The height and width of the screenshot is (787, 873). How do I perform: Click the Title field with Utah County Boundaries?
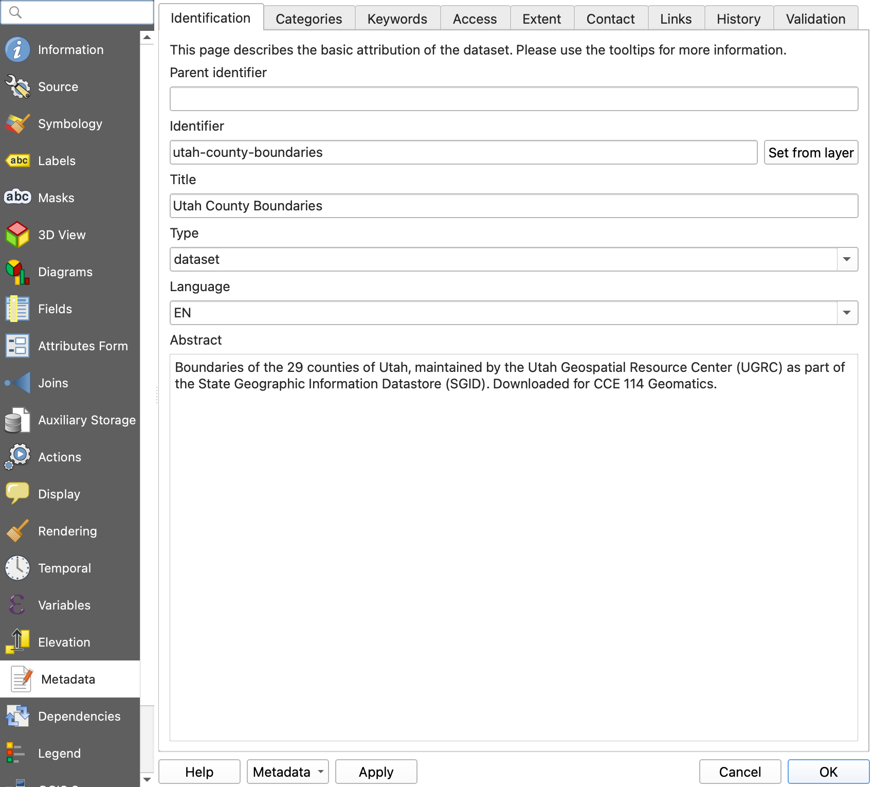pos(514,206)
